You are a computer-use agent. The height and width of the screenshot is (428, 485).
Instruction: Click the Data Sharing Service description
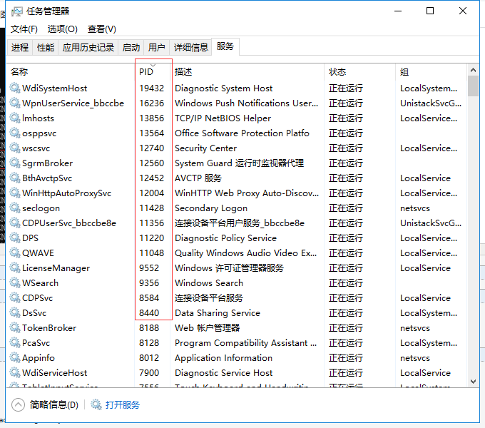218,313
